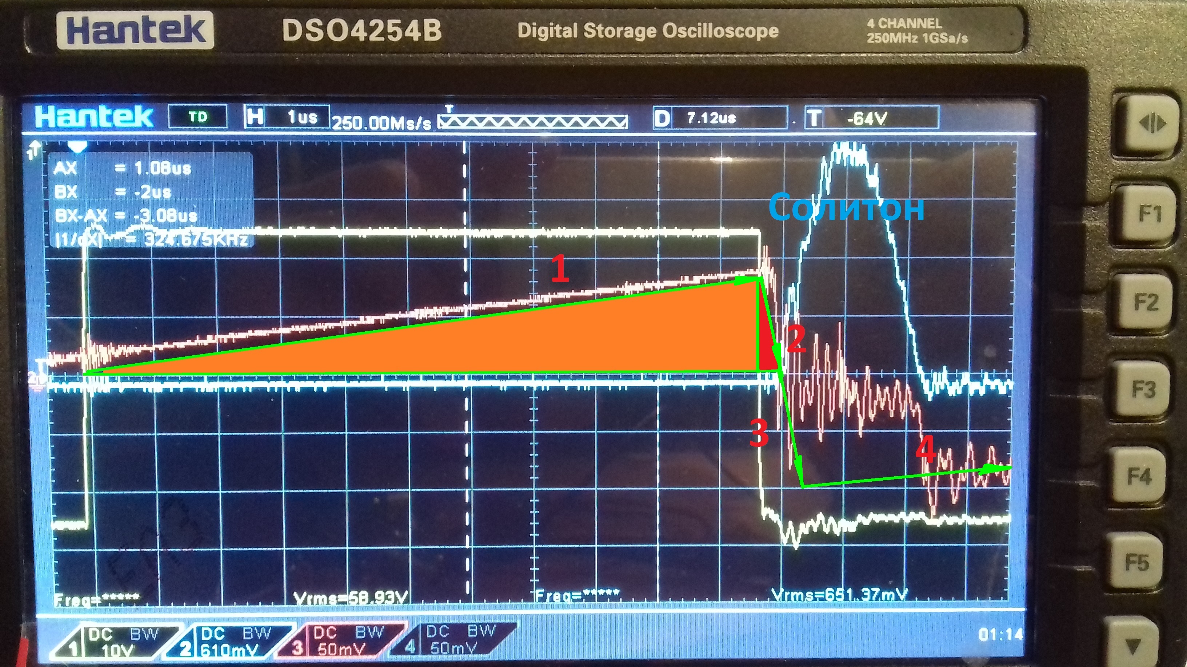Click the 4 CHANNEL 250MHz 1GSa/s label
This screenshot has height=667, width=1187.
click(917, 31)
